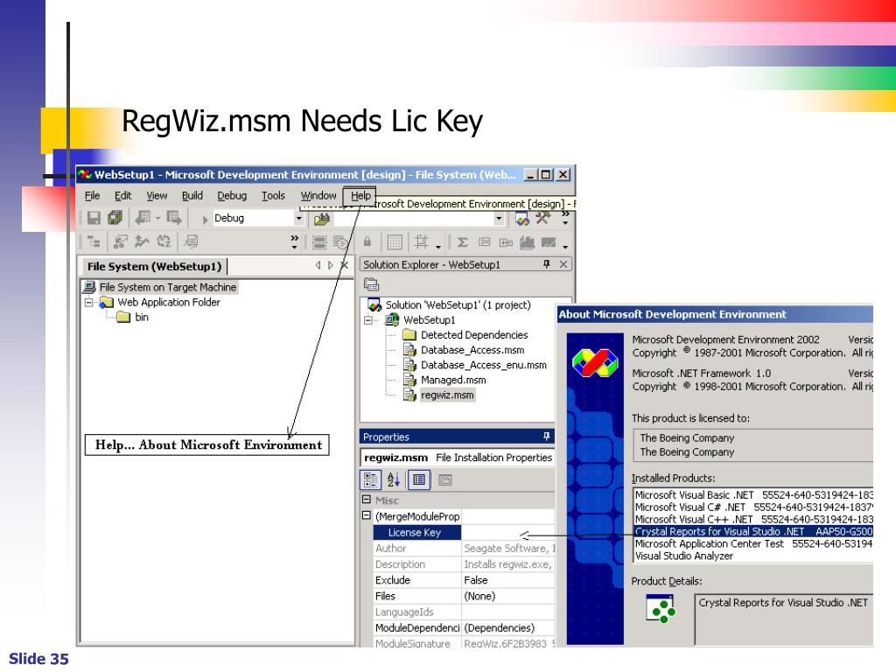Open the Debug configuration dropdown

298,218
